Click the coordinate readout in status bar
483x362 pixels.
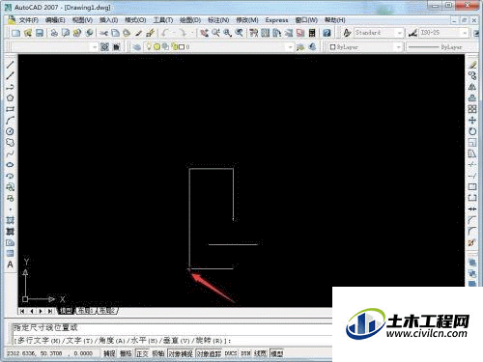tap(50, 353)
